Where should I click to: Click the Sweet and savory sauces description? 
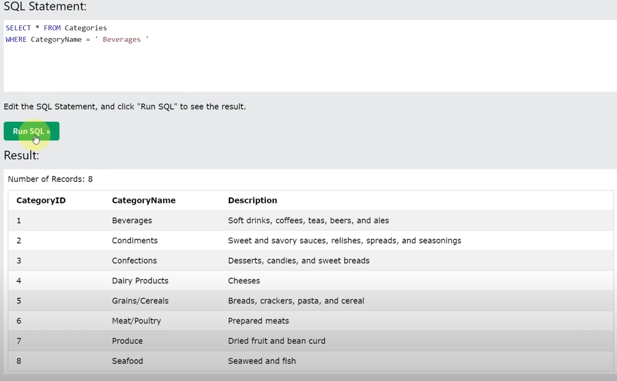344,241
